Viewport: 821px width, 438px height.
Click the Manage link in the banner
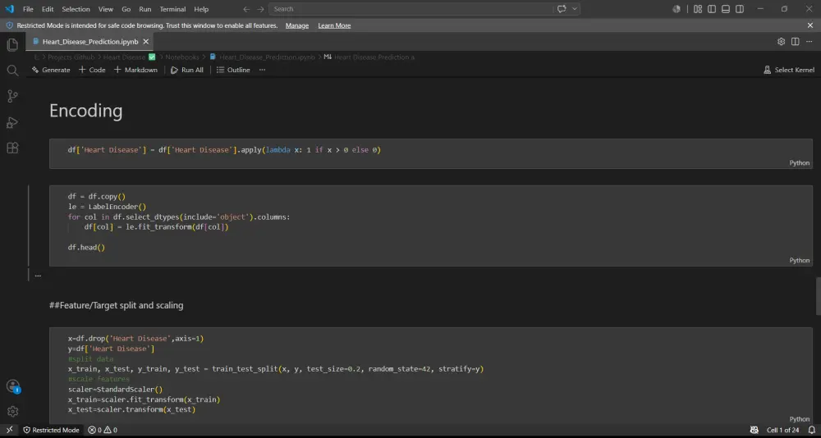(x=297, y=25)
